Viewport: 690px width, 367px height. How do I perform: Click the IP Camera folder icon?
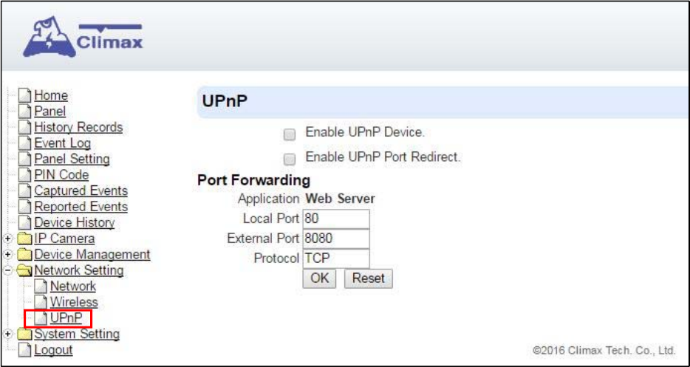pos(24,239)
